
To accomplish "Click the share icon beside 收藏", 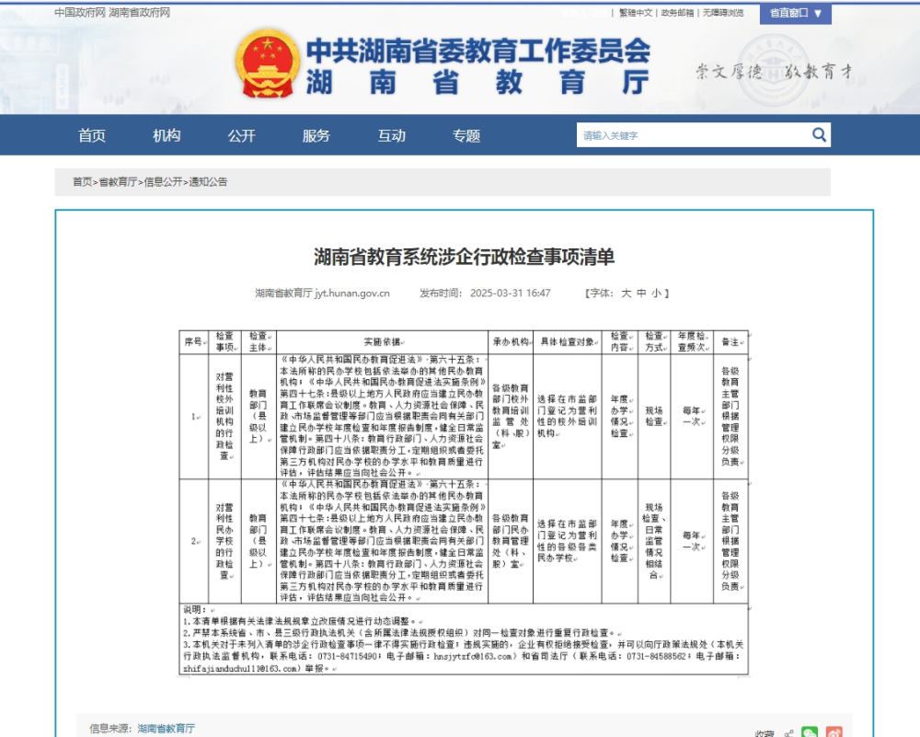I will coord(788,733).
